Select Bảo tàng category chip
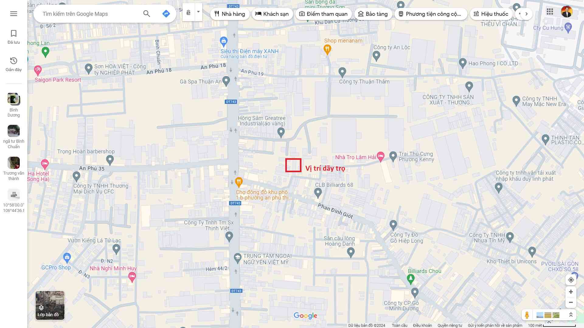 pos(373,14)
